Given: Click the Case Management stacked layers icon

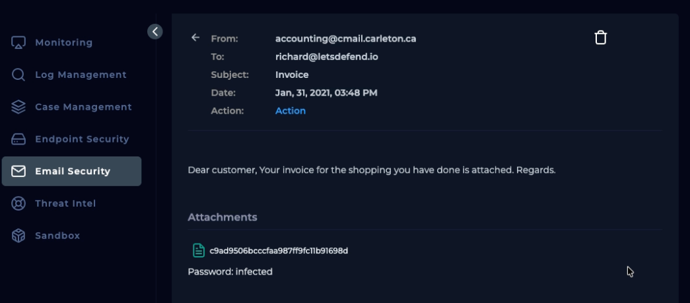Looking at the screenshot, I should 18,107.
